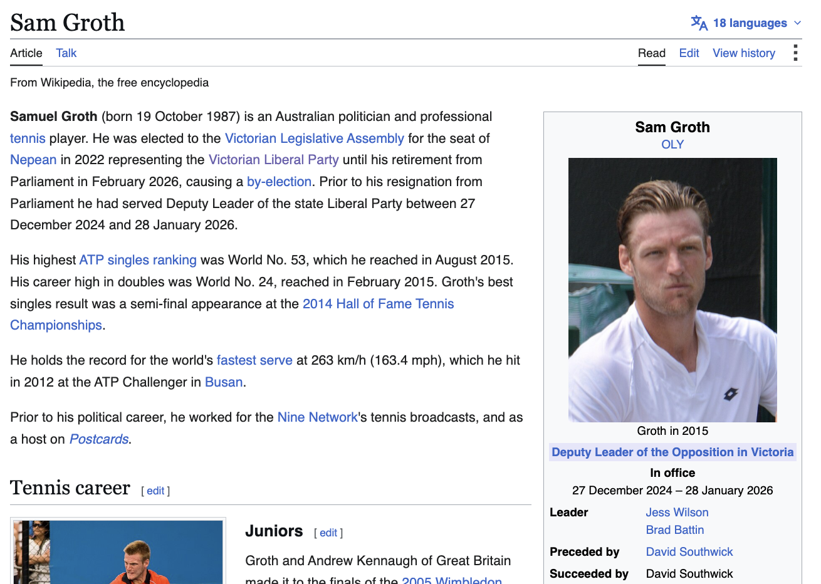Switch to the Talk tab
Viewport: 821px width, 584px height.
coord(66,53)
